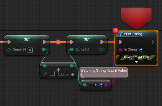Click conversion node center dot

(96, 85)
